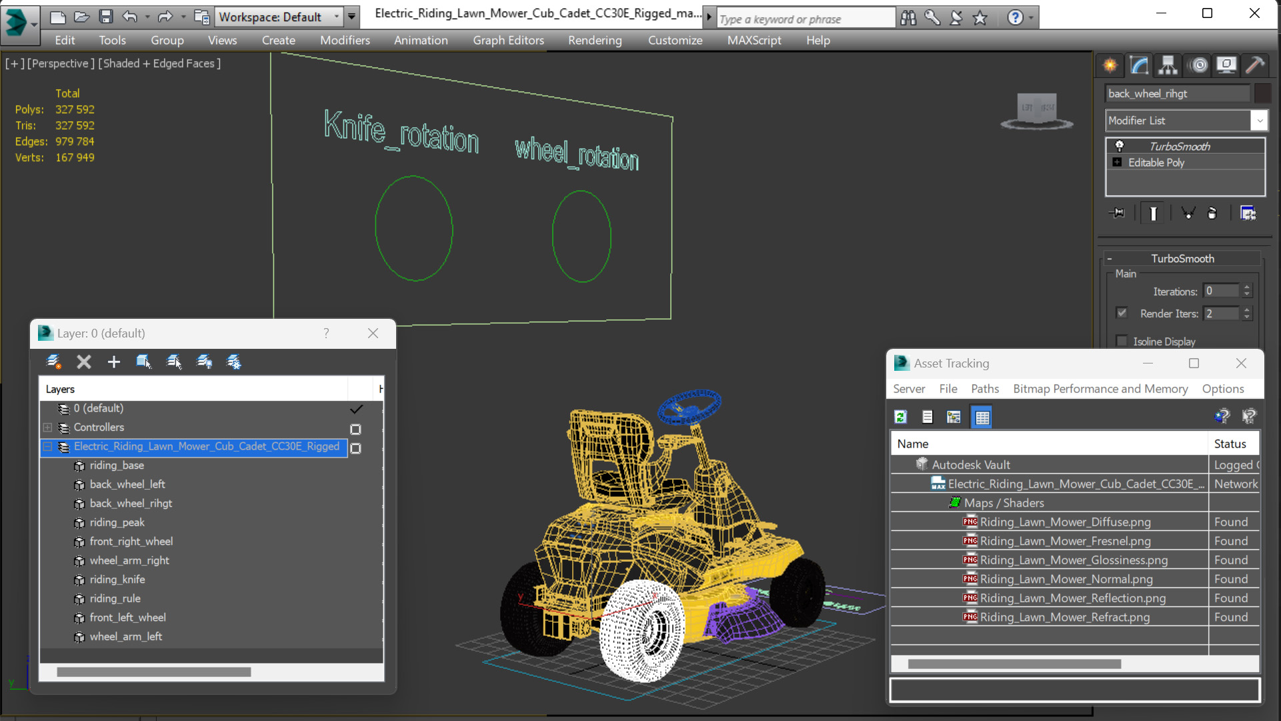Open the Modifier List dropdown
The height and width of the screenshot is (721, 1281).
pos(1258,121)
